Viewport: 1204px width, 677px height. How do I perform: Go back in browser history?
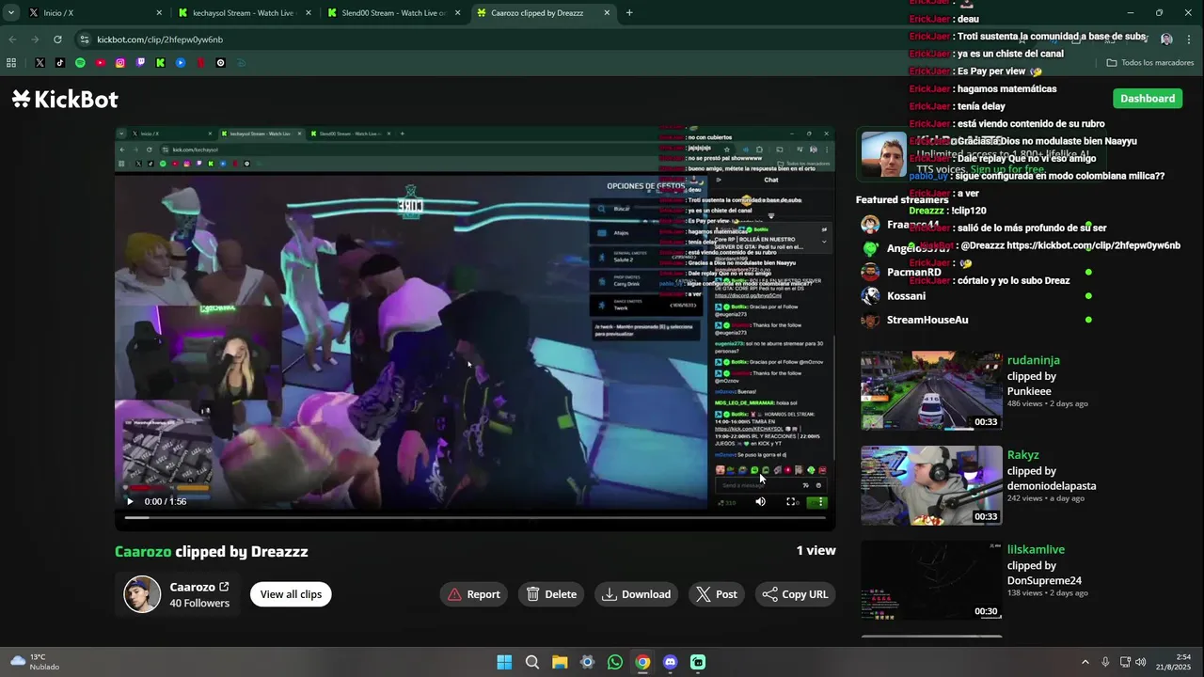click(12, 39)
